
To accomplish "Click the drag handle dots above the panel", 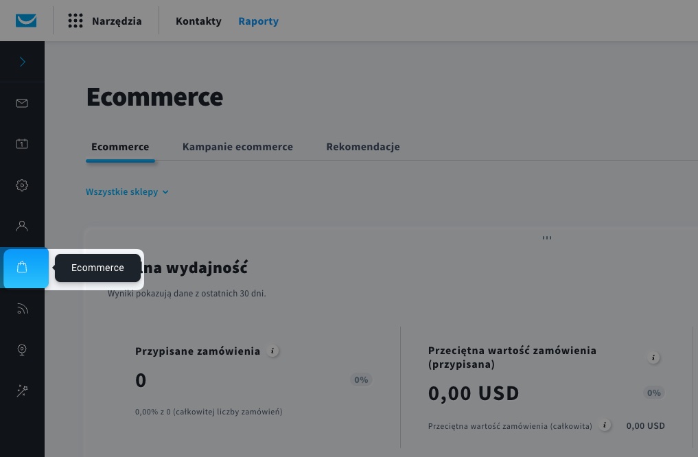I will click(547, 238).
